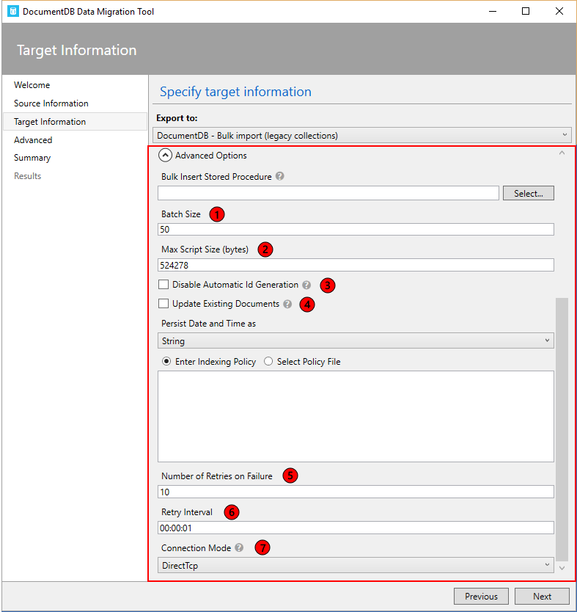Click help icon next to Disable Automatic Id Generation

pos(306,285)
